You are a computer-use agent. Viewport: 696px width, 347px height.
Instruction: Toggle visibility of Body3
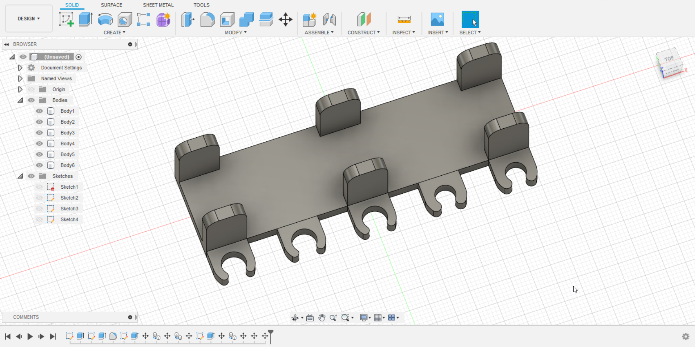(39, 133)
